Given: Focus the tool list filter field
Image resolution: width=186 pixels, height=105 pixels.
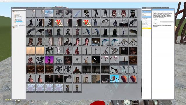Looking at the screenshot, I should [x=147, y=10].
